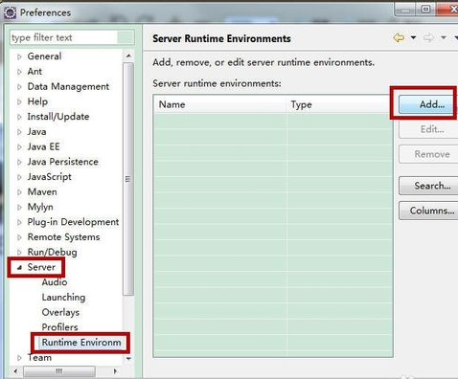Select the Java EE tree item
Screen dimensions: 458x379
coord(43,146)
